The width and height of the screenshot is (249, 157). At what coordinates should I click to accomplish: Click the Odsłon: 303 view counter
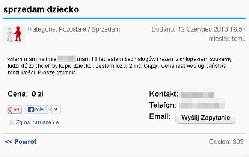tap(226, 142)
